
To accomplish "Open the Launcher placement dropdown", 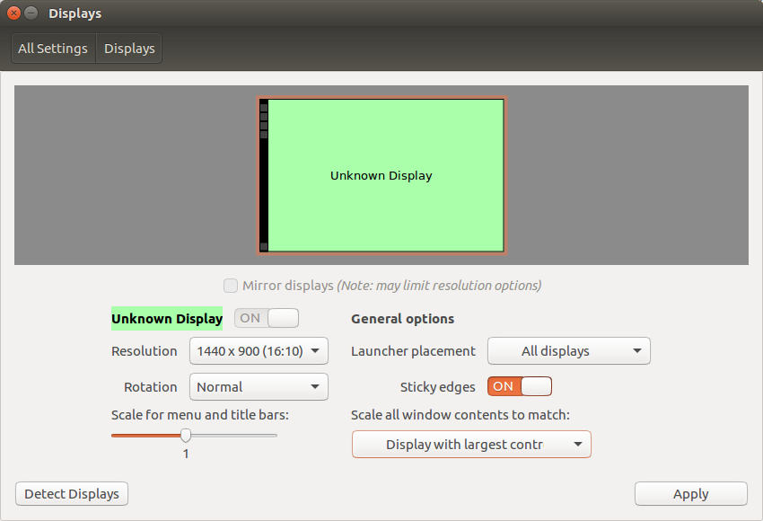I will [x=568, y=350].
